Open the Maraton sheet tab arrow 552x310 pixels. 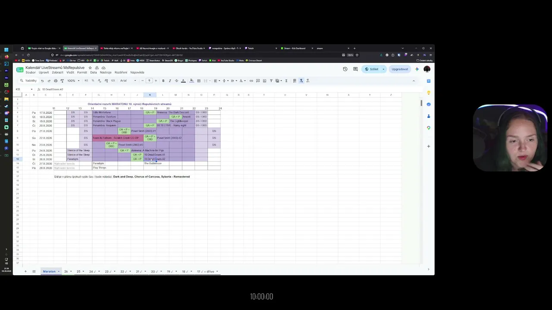(59, 272)
